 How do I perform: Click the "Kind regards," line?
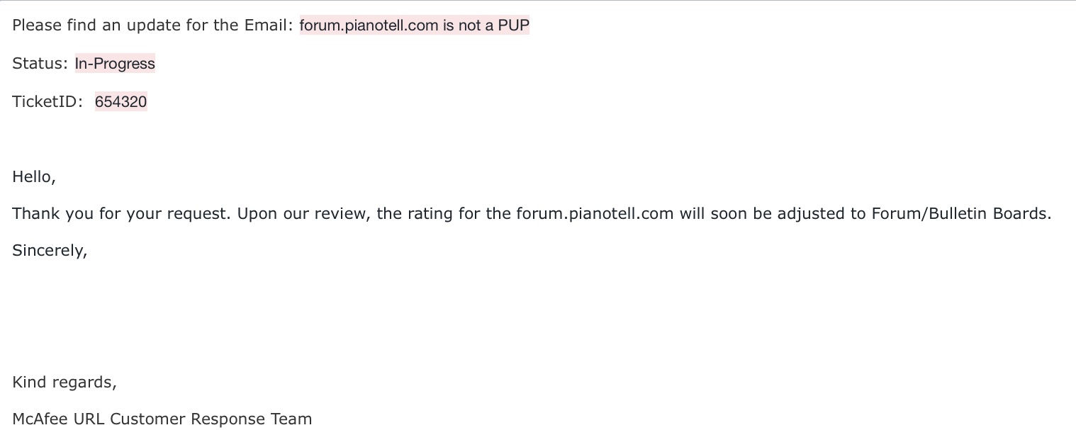point(65,382)
